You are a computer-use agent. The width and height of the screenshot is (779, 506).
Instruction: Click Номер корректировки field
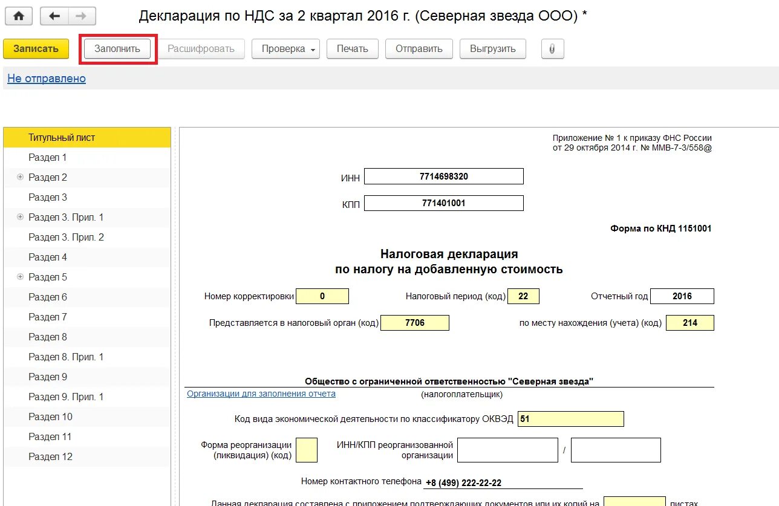coord(322,296)
